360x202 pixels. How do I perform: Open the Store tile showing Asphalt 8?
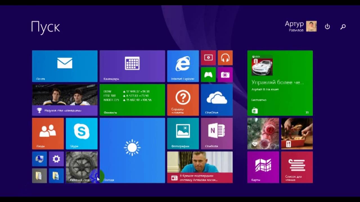click(280, 83)
